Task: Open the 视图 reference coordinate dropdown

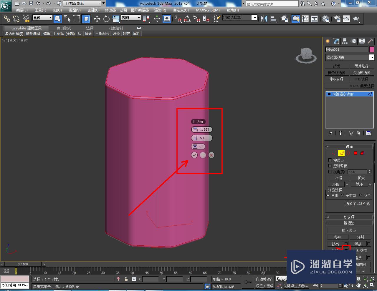Action: [x=131, y=18]
